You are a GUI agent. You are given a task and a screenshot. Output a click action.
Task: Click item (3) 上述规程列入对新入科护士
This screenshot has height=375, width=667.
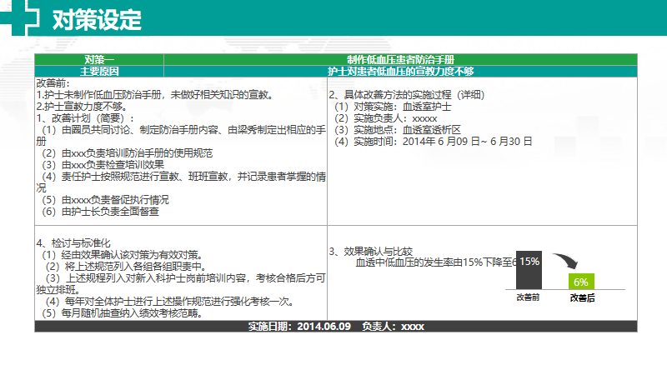(x=181, y=283)
